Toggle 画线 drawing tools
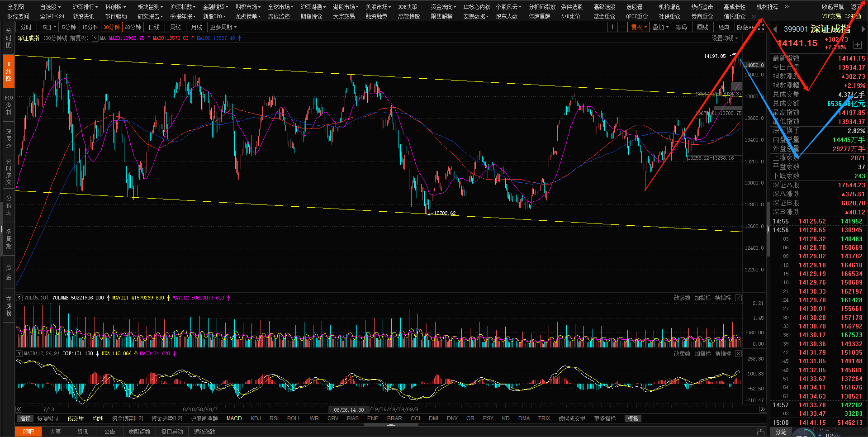Screen dimensions: 868x437 703,27
